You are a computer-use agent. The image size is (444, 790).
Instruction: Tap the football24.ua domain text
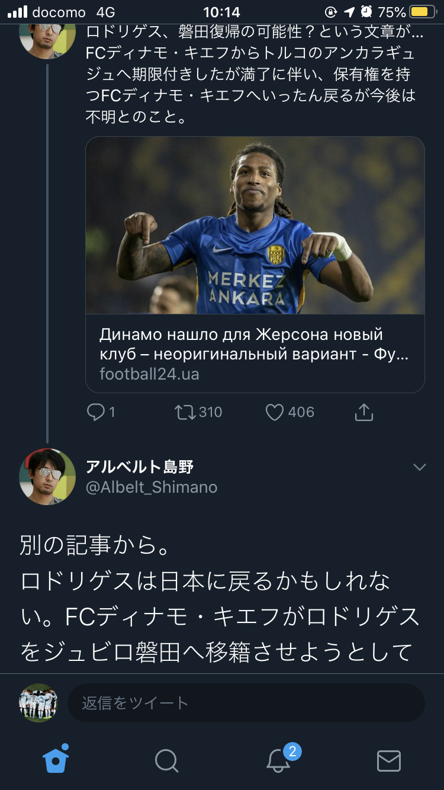149,374
